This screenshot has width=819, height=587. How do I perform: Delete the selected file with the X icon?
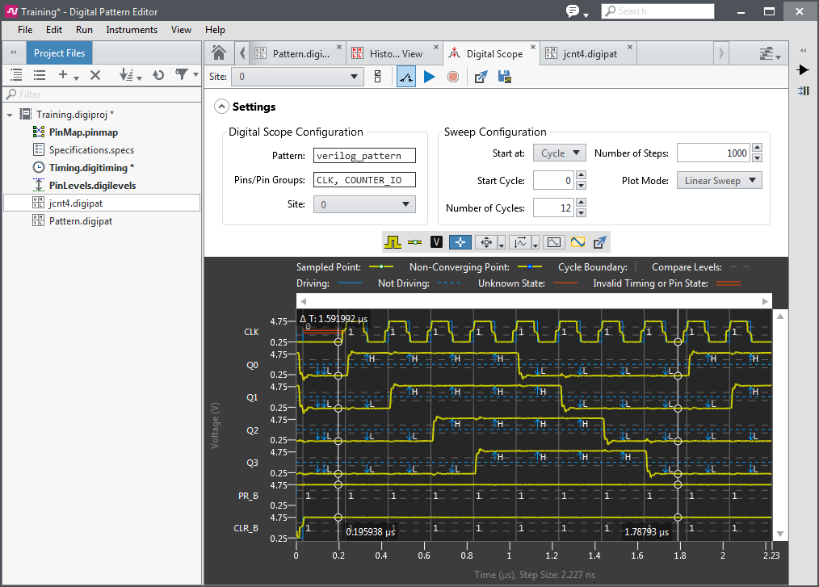(x=95, y=75)
